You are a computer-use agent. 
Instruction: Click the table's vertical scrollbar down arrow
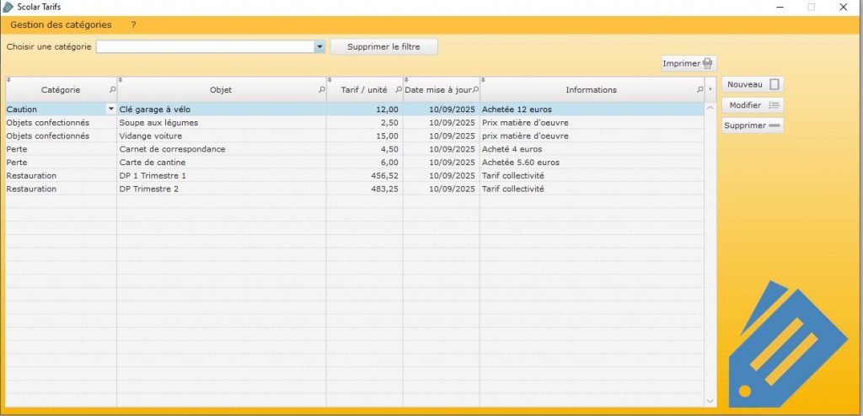(710, 401)
